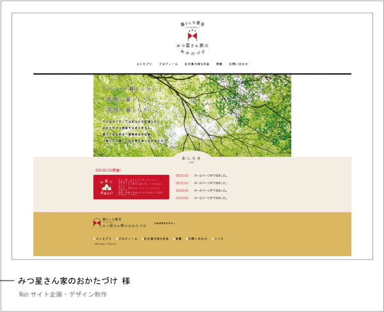
Task: Open プロフィール in the top navigation
Action: point(168,64)
